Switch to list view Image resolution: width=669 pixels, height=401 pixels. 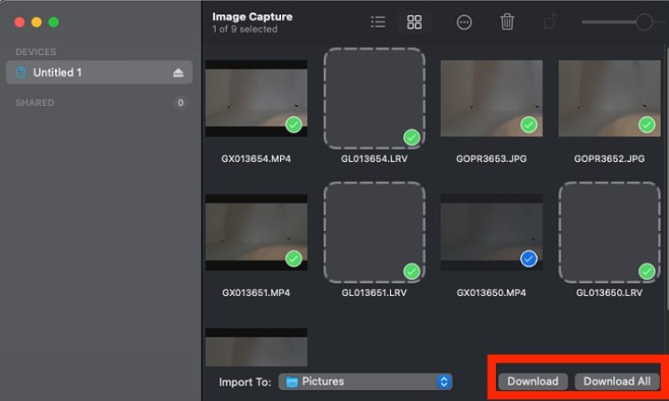point(378,21)
